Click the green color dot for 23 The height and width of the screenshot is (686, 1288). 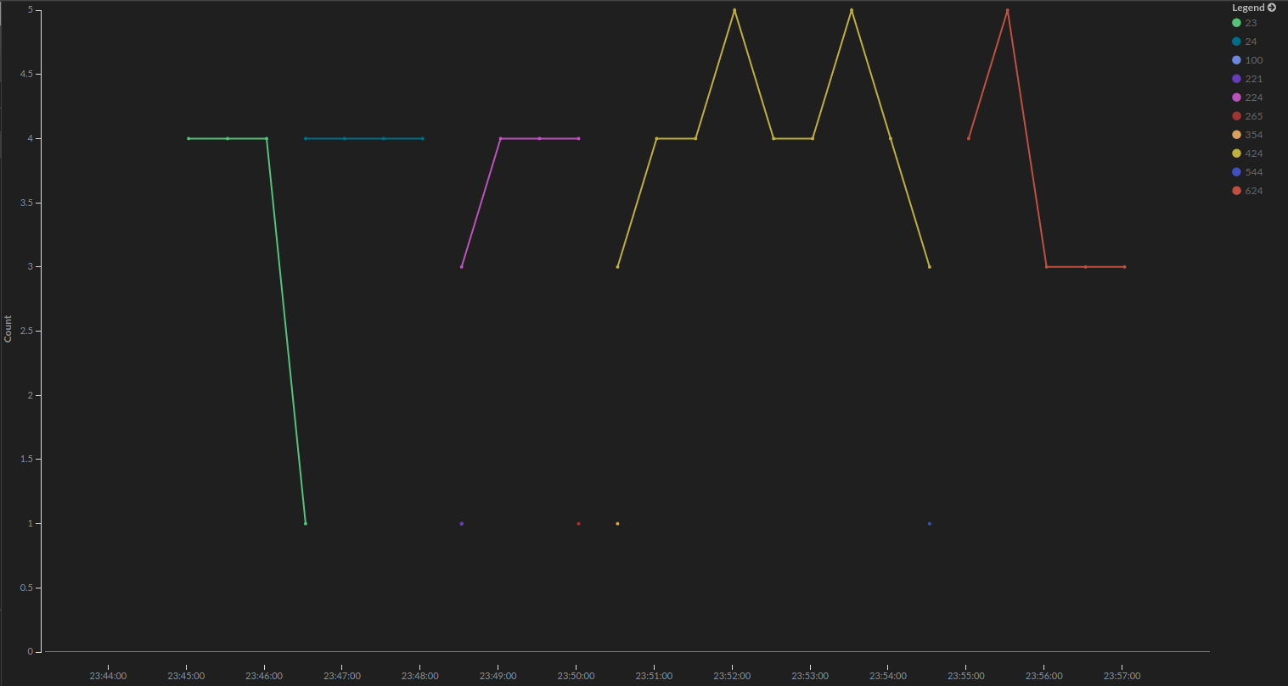[x=1236, y=23]
